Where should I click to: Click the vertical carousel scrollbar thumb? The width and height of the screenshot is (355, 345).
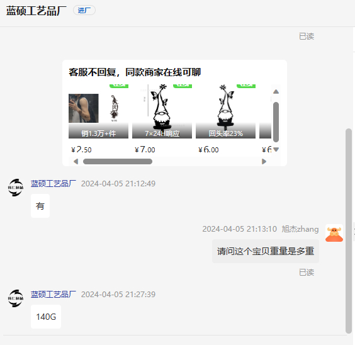(x=276, y=122)
